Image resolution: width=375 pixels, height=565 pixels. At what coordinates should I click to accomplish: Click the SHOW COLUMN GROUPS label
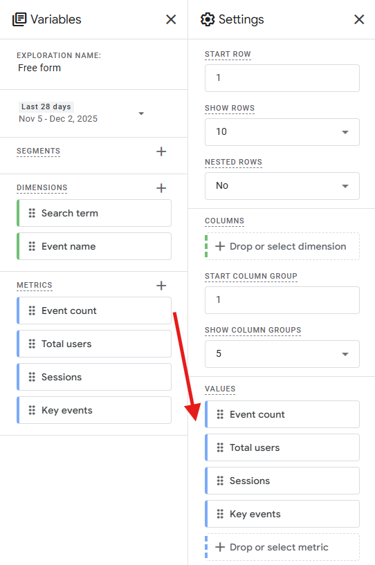(x=253, y=330)
